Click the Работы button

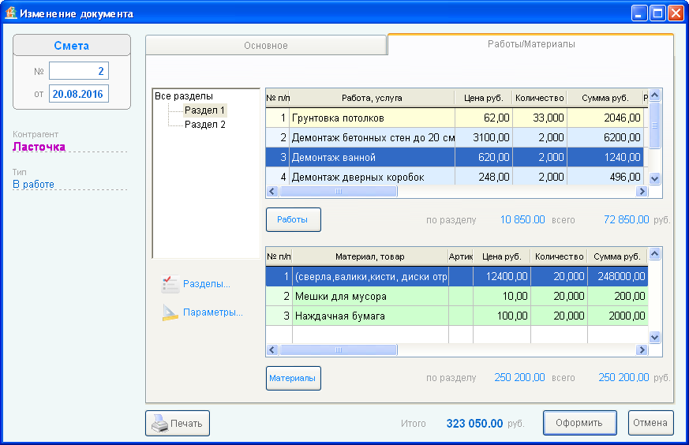[x=293, y=219]
